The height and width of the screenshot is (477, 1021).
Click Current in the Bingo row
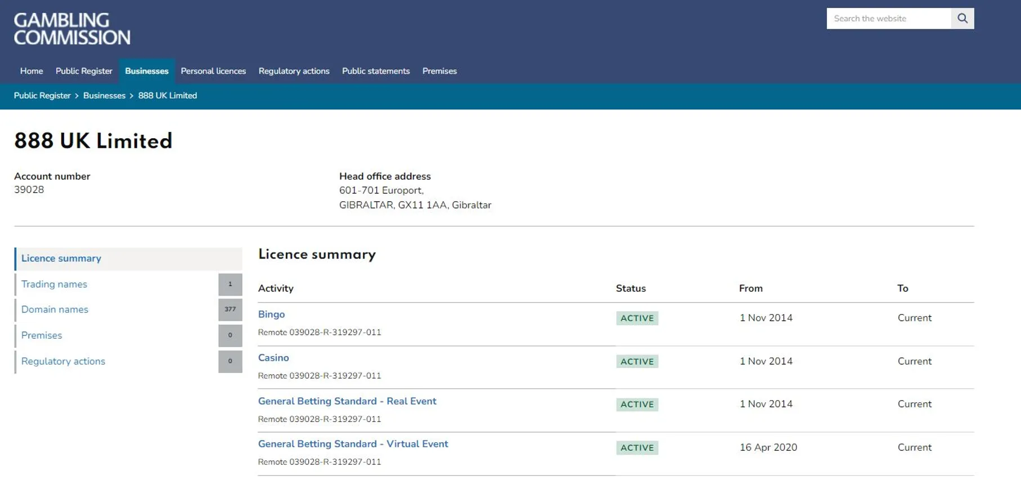click(x=915, y=318)
